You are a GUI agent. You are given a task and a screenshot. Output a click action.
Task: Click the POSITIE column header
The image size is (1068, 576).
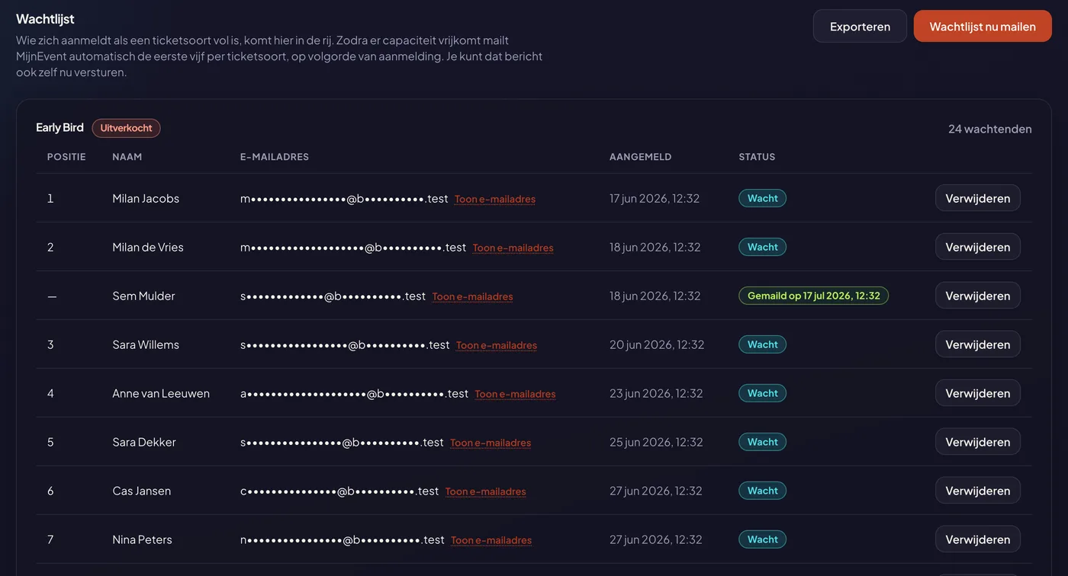point(66,157)
